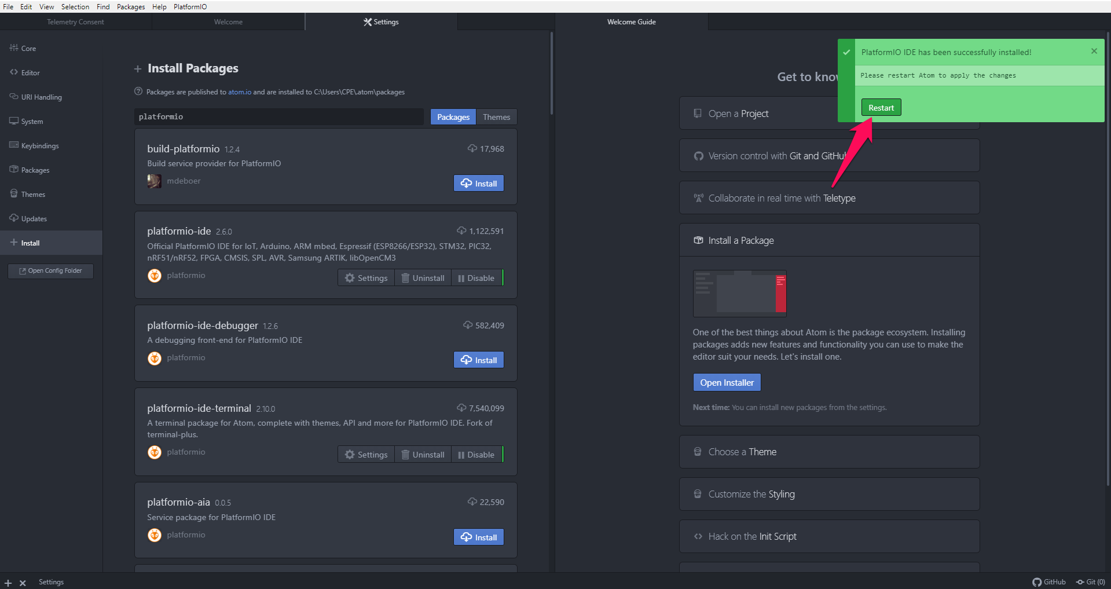Collapse the Install a Package section
The height and width of the screenshot is (589, 1111).
pos(829,240)
